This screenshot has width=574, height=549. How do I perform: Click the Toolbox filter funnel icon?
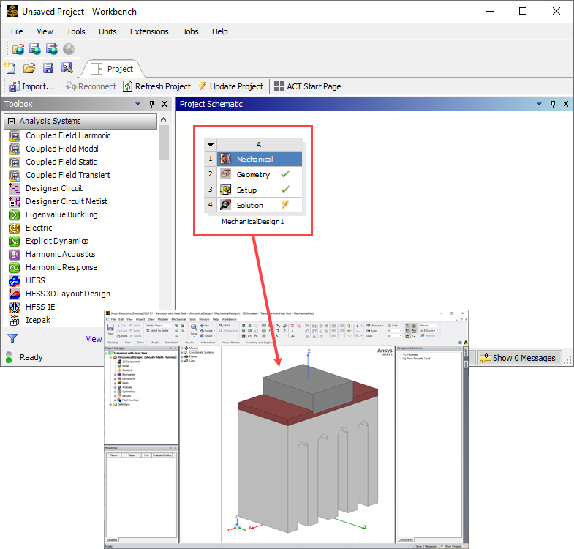coord(12,338)
